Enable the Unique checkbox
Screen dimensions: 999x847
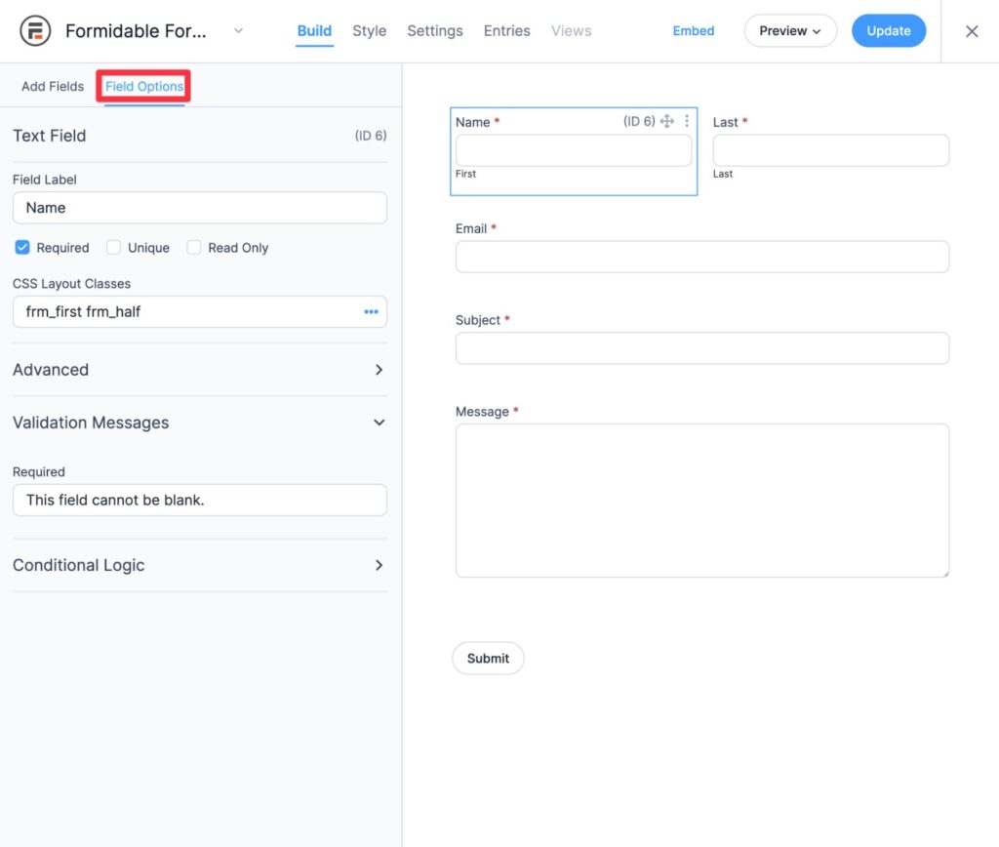113,247
